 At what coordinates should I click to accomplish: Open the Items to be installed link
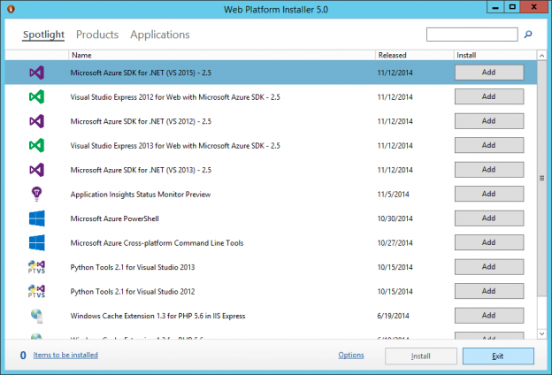65,356
